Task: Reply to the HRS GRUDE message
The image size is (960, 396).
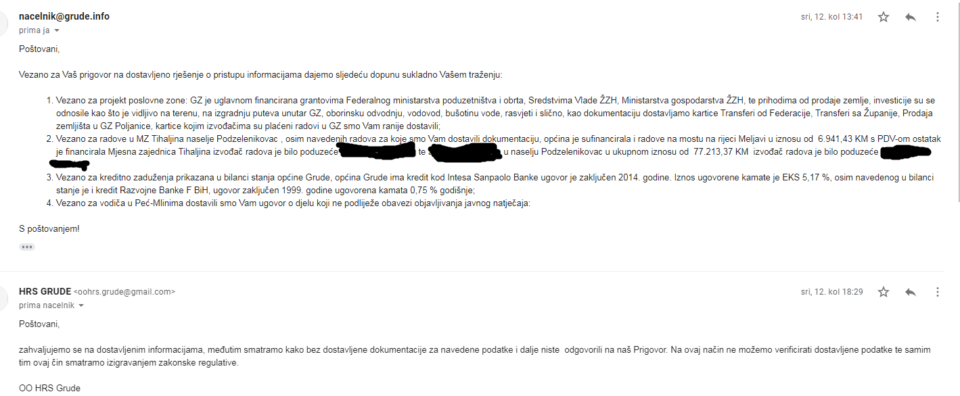Action: click(911, 292)
